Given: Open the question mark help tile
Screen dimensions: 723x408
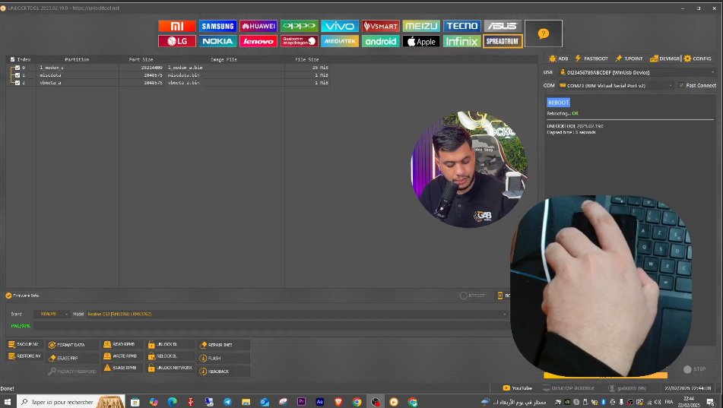Looking at the screenshot, I should [x=543, y=33].
